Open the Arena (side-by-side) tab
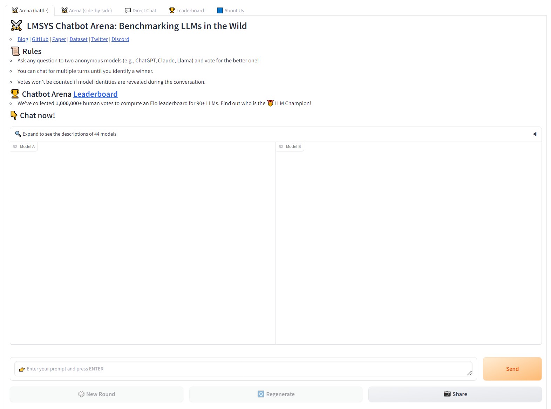551x409 pixels. pyautogui.click(x=87, y=11)
